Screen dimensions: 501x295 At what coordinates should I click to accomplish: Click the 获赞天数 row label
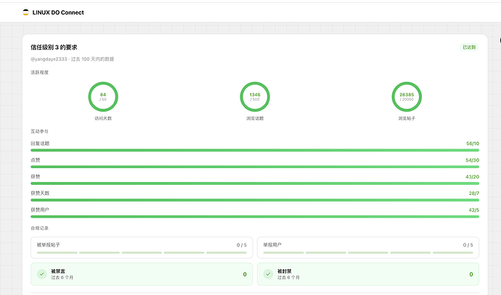pos(40,194)
